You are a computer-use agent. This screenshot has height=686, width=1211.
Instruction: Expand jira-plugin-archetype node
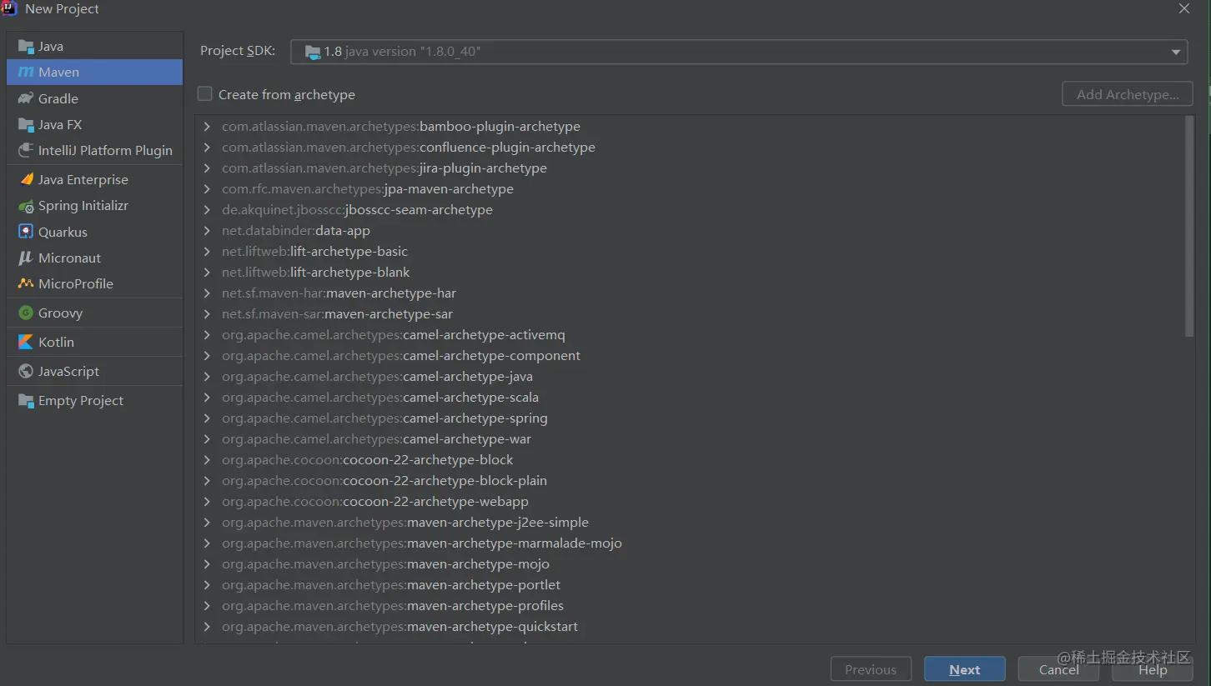pyautogui.click(x=207, y=168)
